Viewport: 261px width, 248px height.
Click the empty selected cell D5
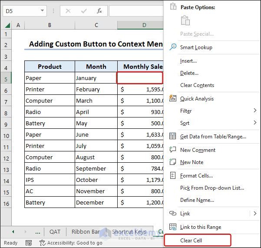[x=140, y=78]
